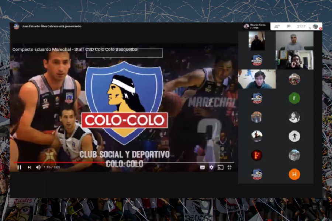Click the green 'r' participant avatar
The height and width of the screenshot is (221, 332).
point(294,98)
